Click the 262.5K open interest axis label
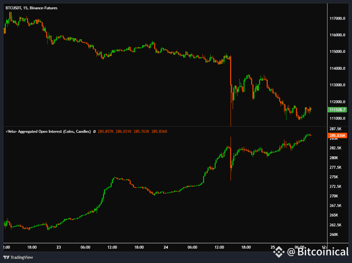 [335, 225]
